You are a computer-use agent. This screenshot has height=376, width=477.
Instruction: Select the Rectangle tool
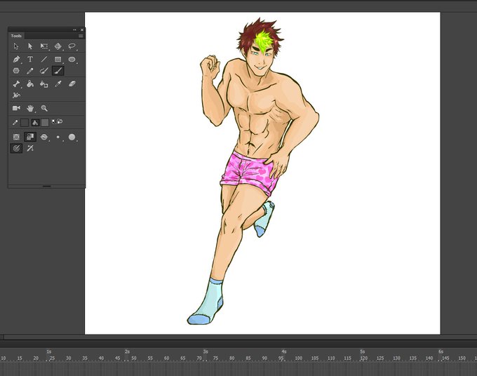[58, 60]
